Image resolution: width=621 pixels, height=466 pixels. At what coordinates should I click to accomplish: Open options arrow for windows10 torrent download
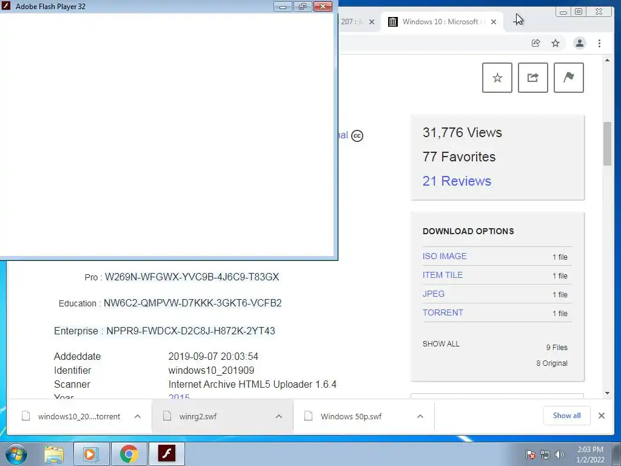point(138,416)
